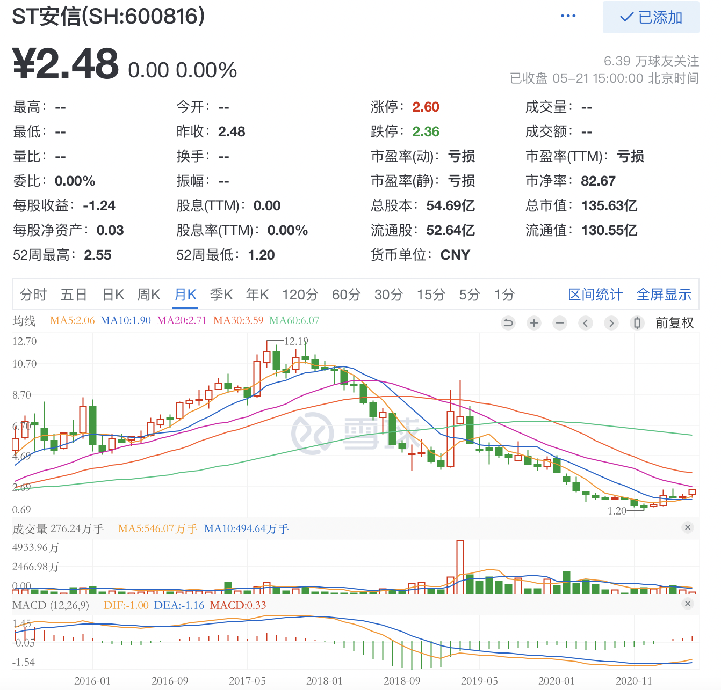Click the tall red volume bar
The image size is (721, 690).
460,567
